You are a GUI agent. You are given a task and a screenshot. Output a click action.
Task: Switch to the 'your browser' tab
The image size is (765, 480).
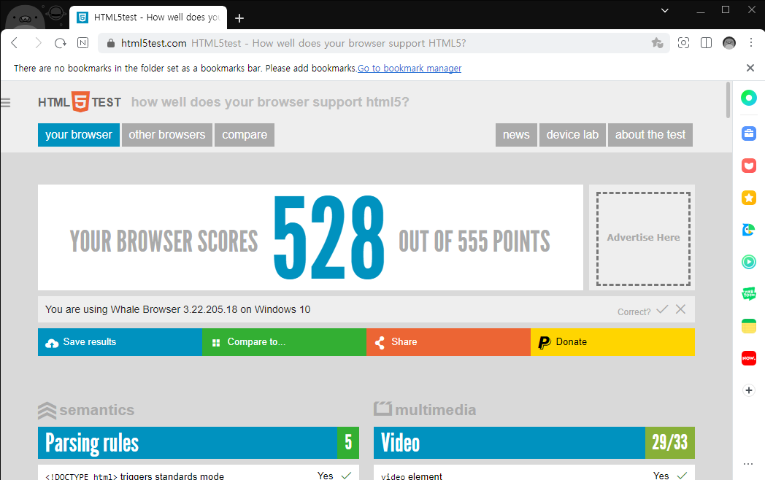tap(79, 135)
